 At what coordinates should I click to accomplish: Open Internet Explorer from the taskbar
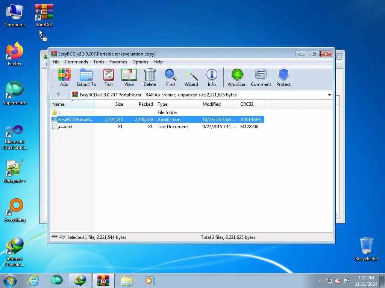pyautogui.click(x=33, y=280)
